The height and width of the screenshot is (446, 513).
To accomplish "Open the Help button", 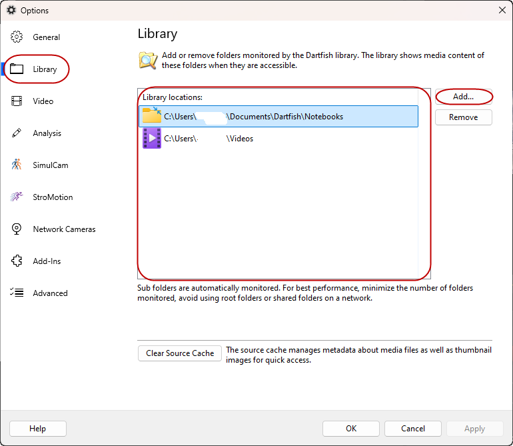I will 37,429.
